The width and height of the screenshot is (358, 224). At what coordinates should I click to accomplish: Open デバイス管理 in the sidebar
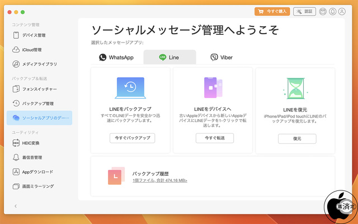tap(34, 35)
